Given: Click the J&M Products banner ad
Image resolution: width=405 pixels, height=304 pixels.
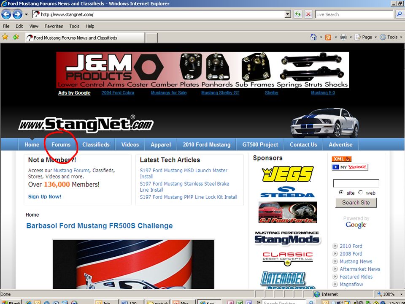Looking at the screenshot, I should click(202, 70).
